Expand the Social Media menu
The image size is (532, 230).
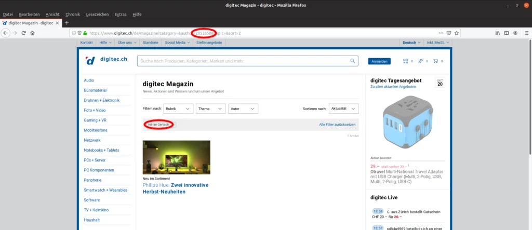click(x=178, y=43)
